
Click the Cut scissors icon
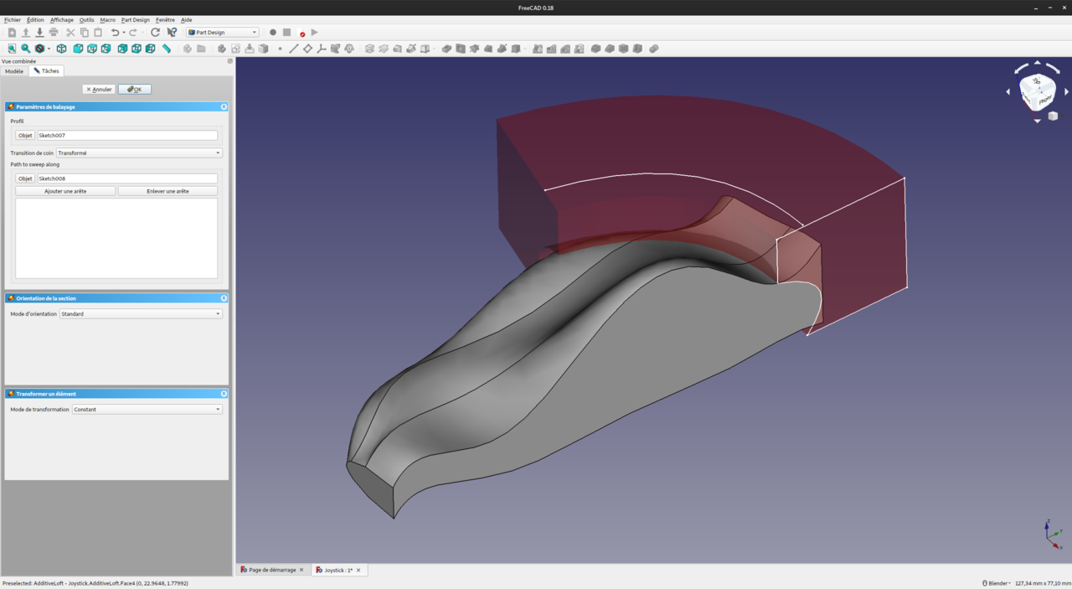(x=70, y=33)
